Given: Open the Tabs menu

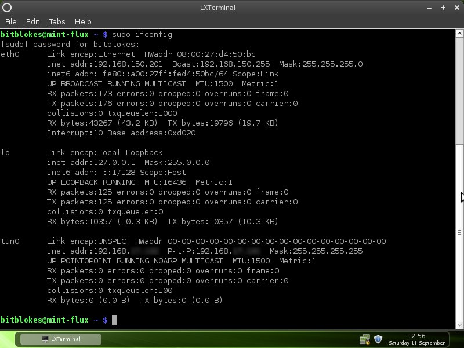Looking at the screenshot, I should (x=57, y=22).
